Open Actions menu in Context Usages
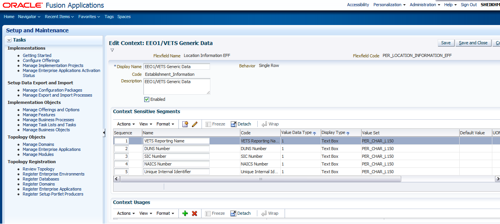500x224 pixels. [x=126, y=213]
